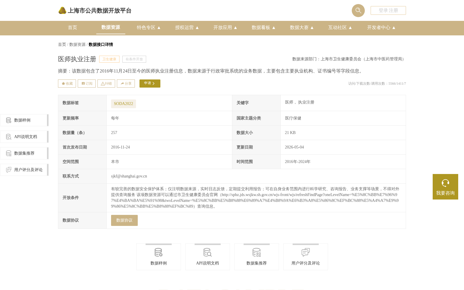This screenshot has width=464, height=290.
Task: Click the API说明文档 icon card at bottom
Action: pyautogui.click(x=208, y=257)
